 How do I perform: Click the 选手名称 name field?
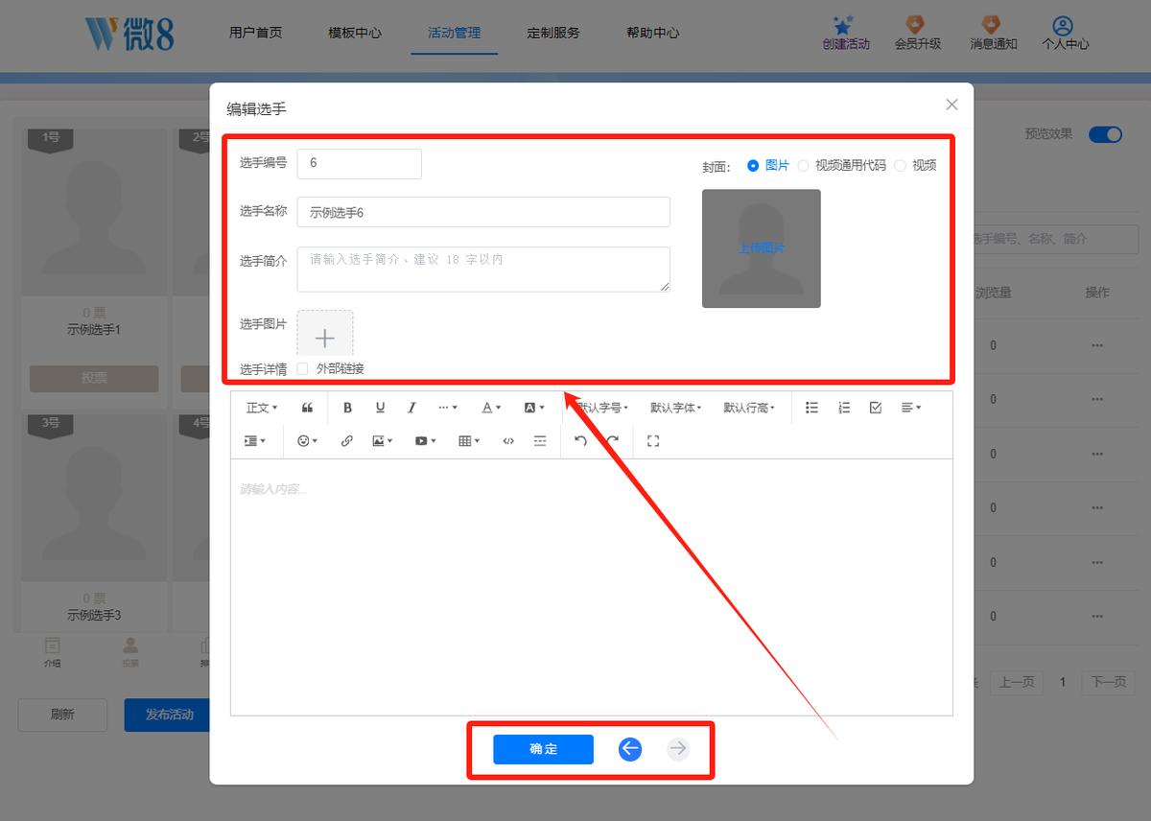click(483, 212)
